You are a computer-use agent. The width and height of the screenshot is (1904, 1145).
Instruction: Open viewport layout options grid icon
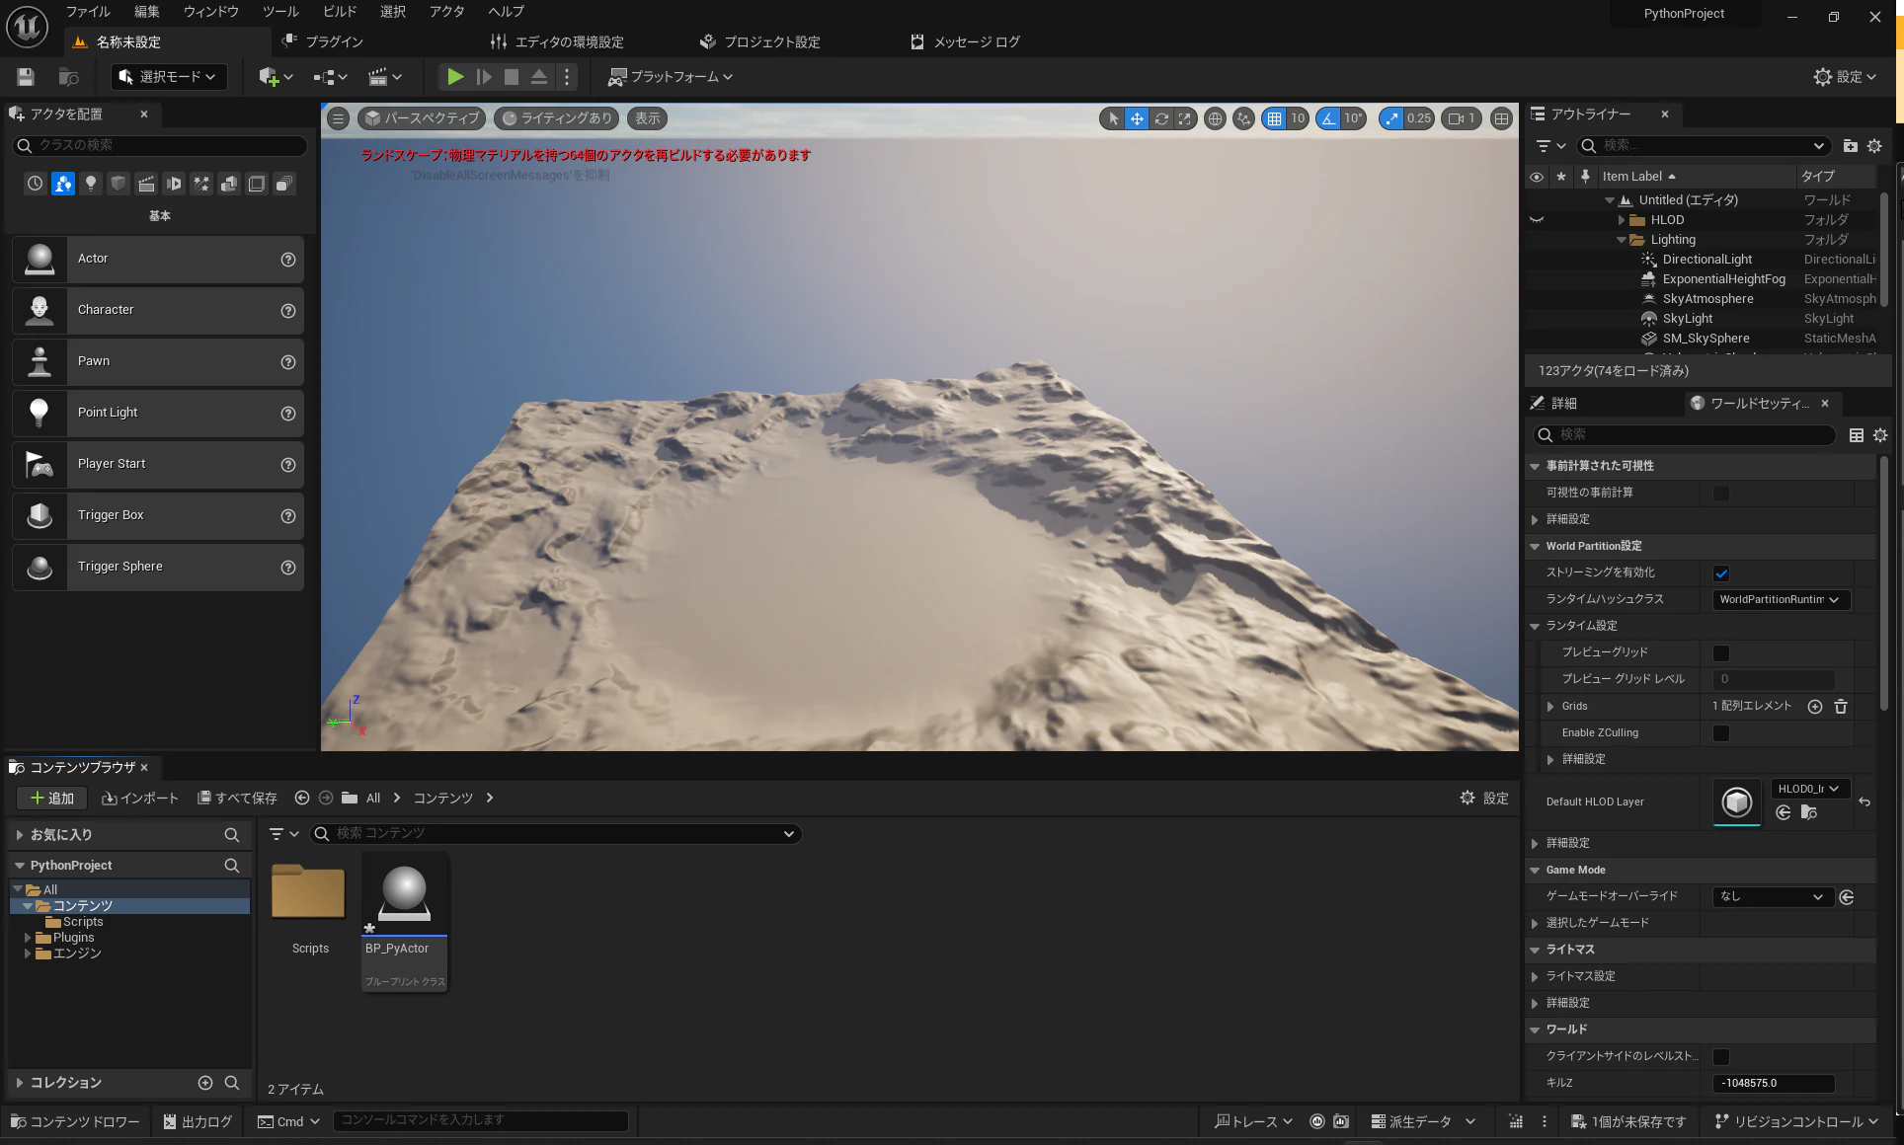coord(1501,118)
